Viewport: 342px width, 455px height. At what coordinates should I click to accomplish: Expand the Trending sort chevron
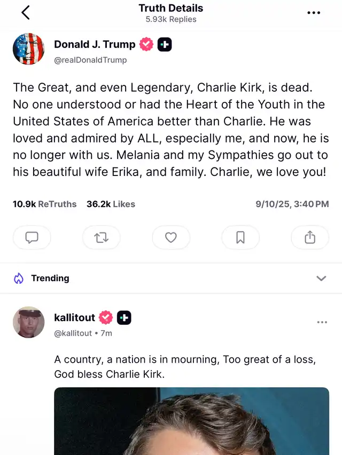pos(321,278)
